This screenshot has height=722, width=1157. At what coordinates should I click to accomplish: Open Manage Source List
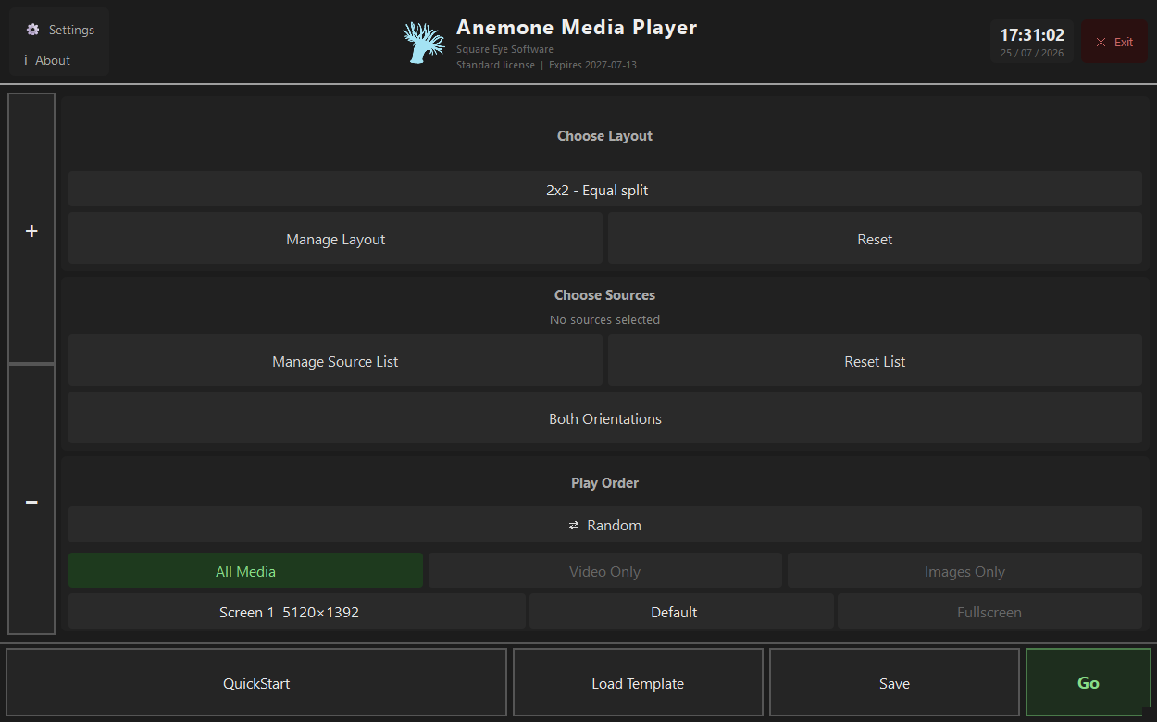(335, 362)
